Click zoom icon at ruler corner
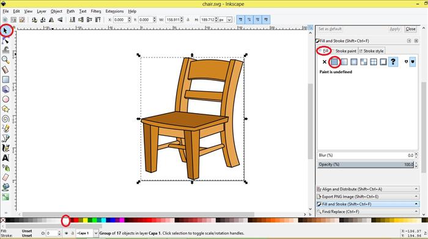The height and width of the screenshot is (239, 428). (311, 28)
